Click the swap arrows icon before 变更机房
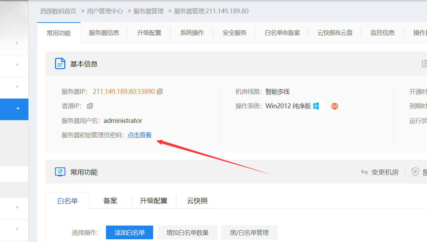The height and width of the screenshot is (242, 427). (x=364, y=172)
